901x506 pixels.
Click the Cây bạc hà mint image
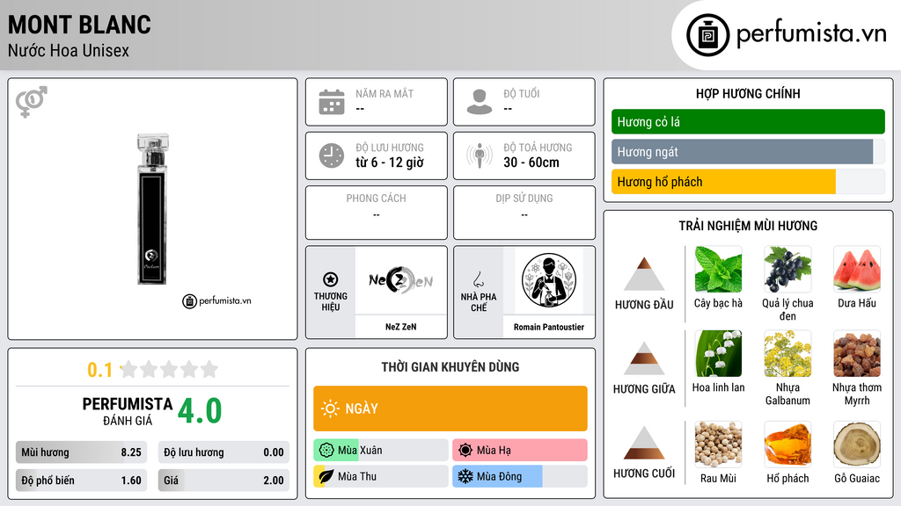(x=718, y=269)
